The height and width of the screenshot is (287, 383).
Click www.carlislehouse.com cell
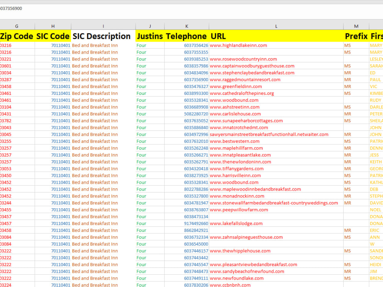pos(276,114)
